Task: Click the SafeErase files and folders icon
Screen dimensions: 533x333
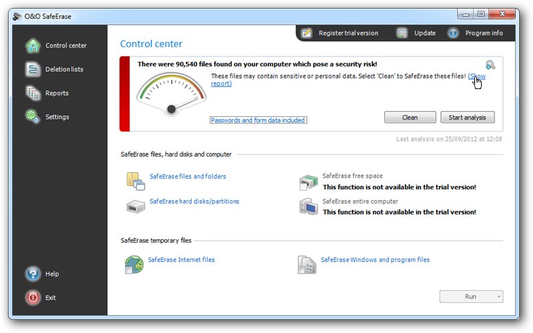Action: coord(136,181)
